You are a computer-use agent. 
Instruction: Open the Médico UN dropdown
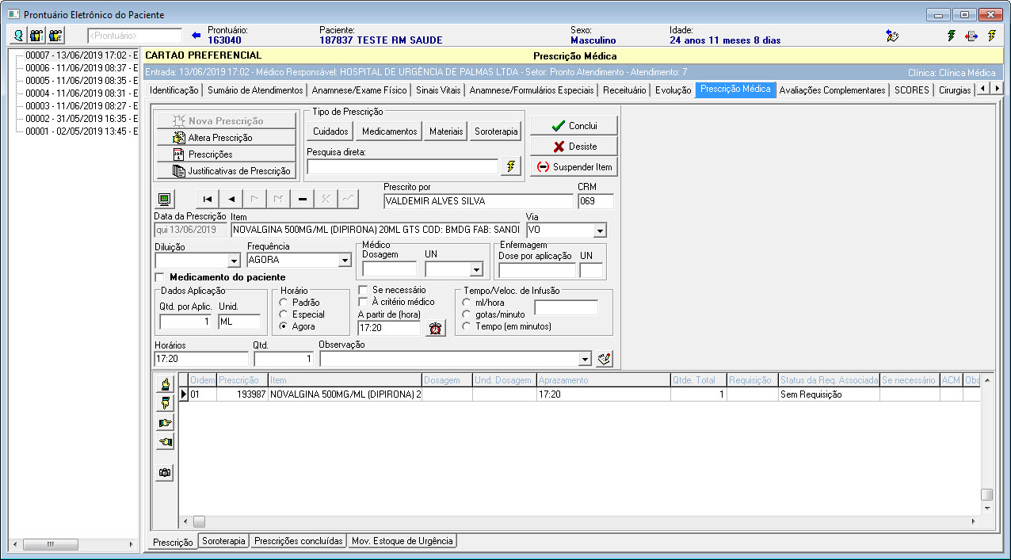click(476, 270)
